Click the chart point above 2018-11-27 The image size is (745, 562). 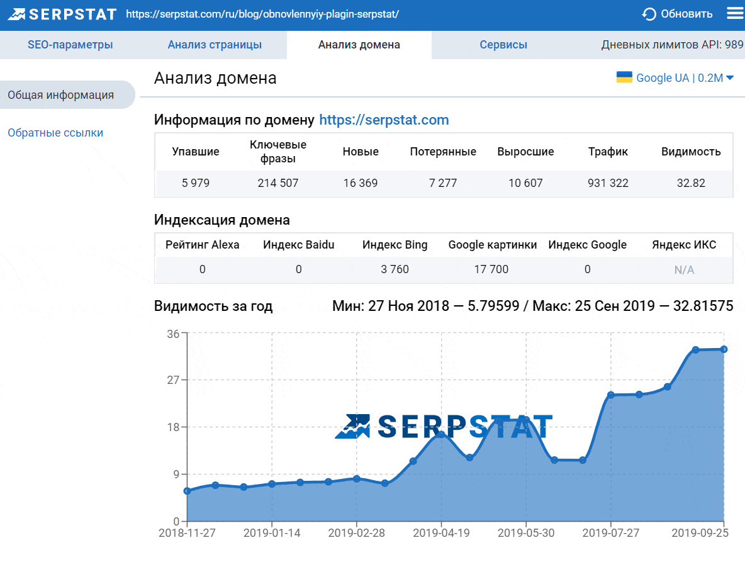[188, 492]
